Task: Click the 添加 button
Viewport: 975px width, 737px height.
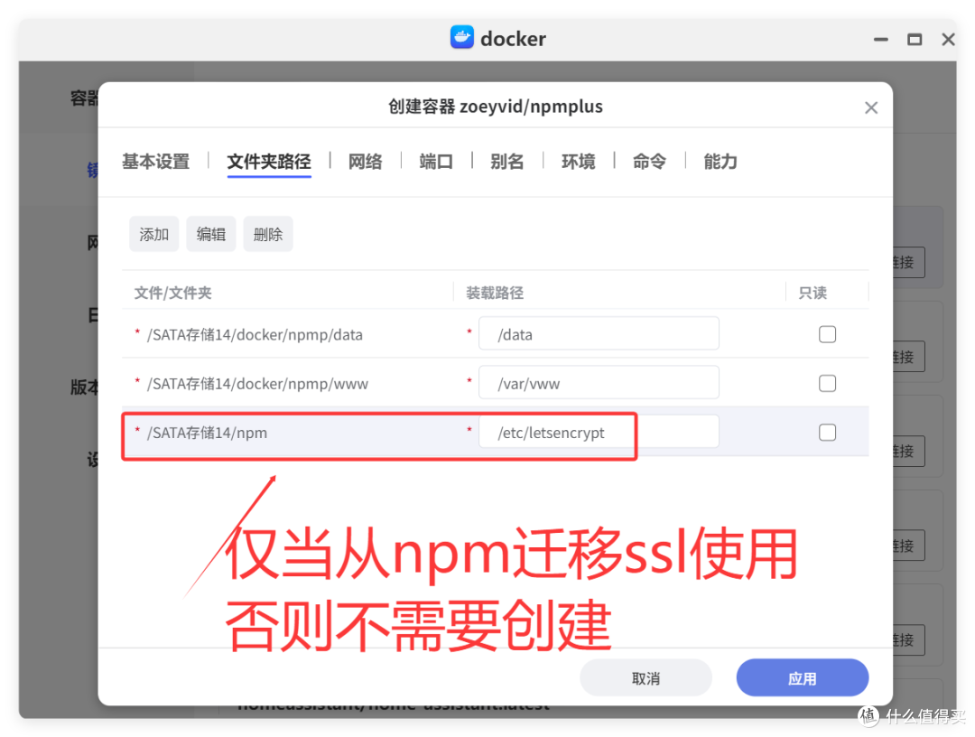Action: pyautogui.click(x=153, y=234)
